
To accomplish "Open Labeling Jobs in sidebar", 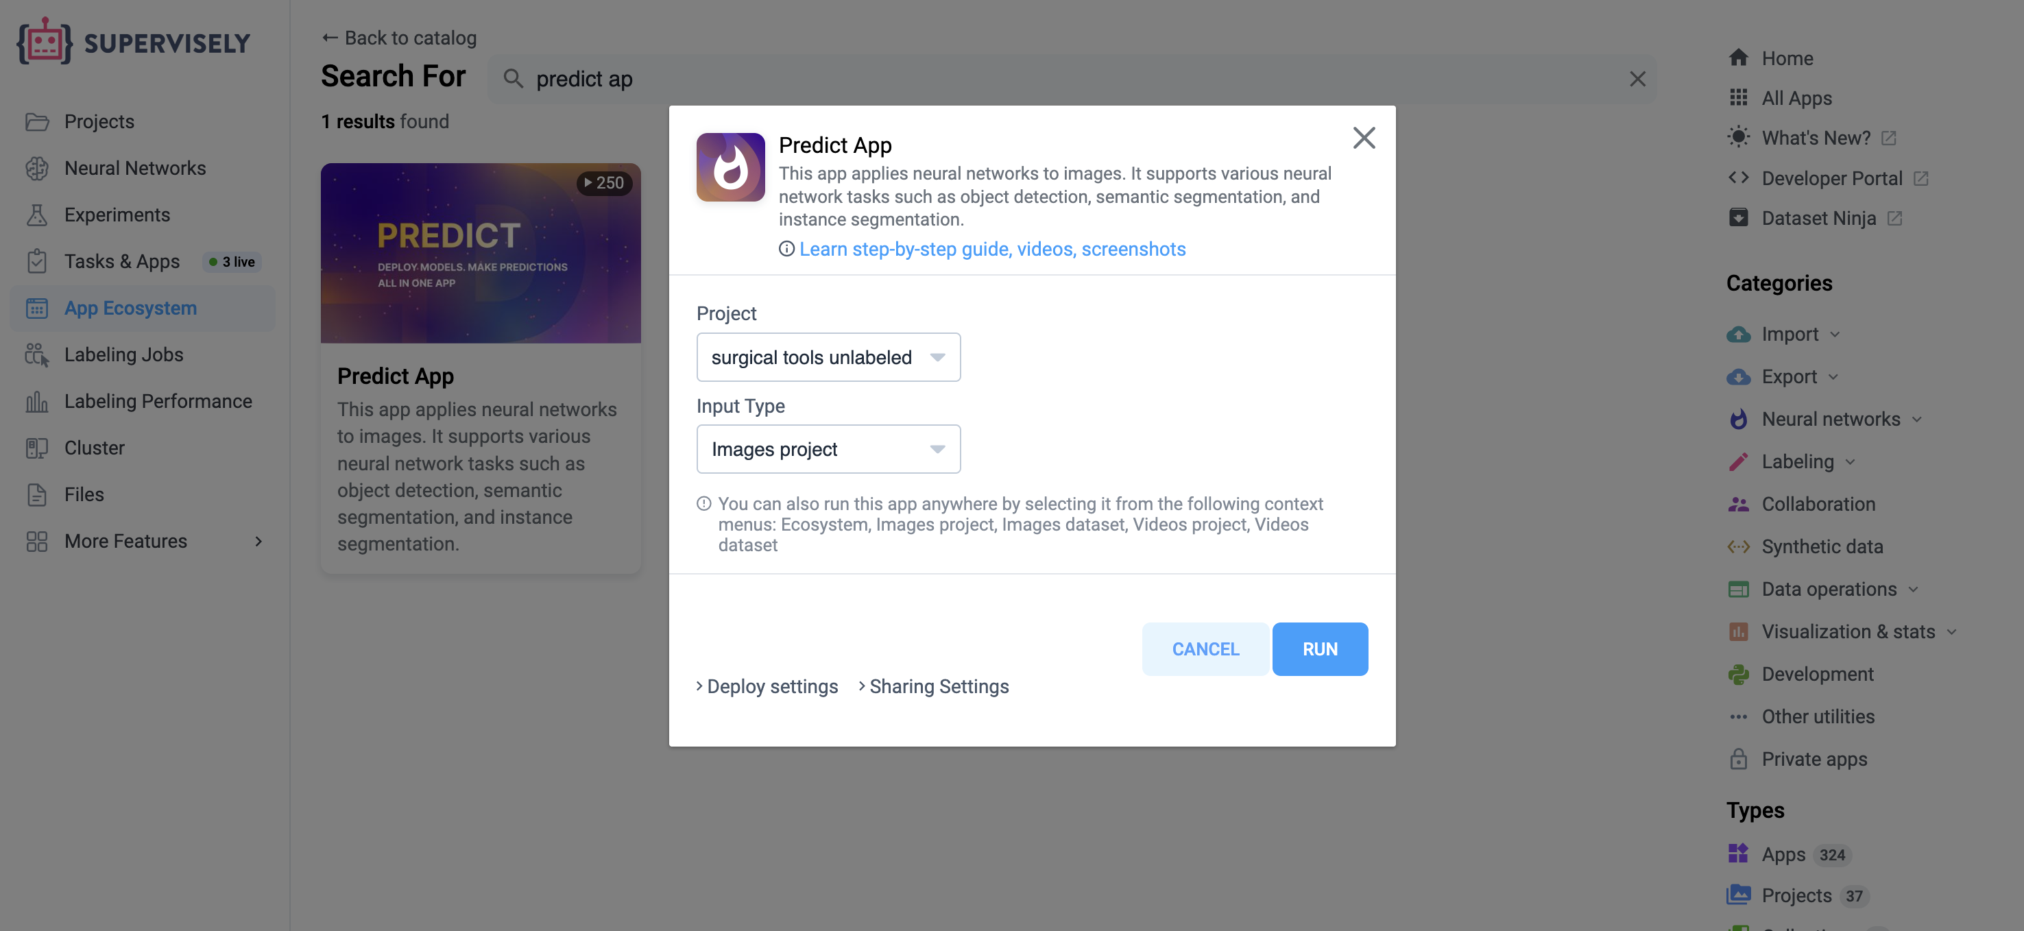I will 123,355.
